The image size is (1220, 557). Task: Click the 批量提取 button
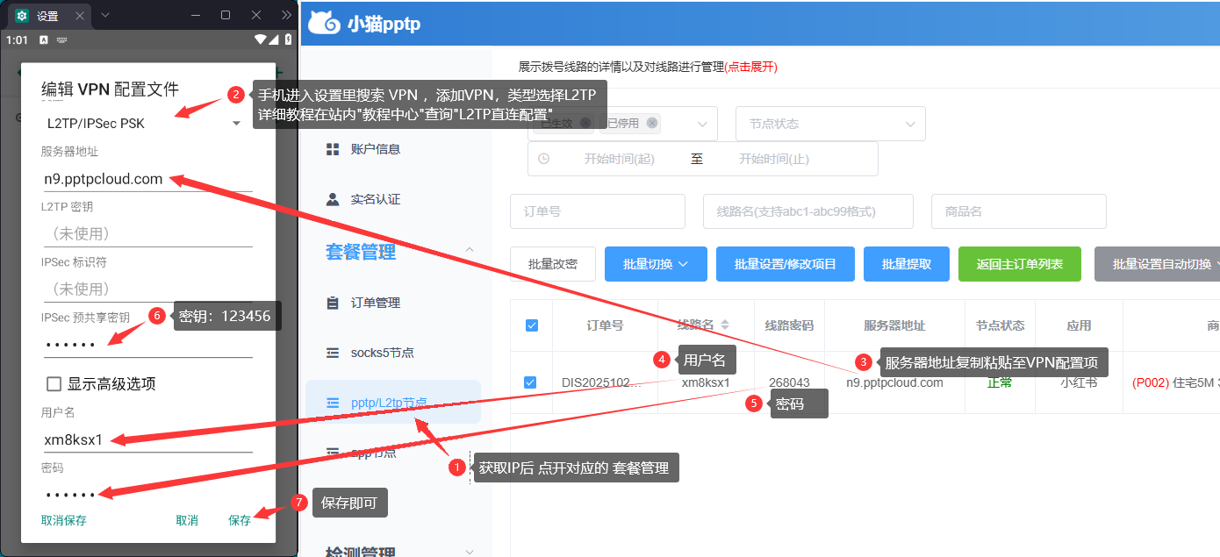(907, 264)
